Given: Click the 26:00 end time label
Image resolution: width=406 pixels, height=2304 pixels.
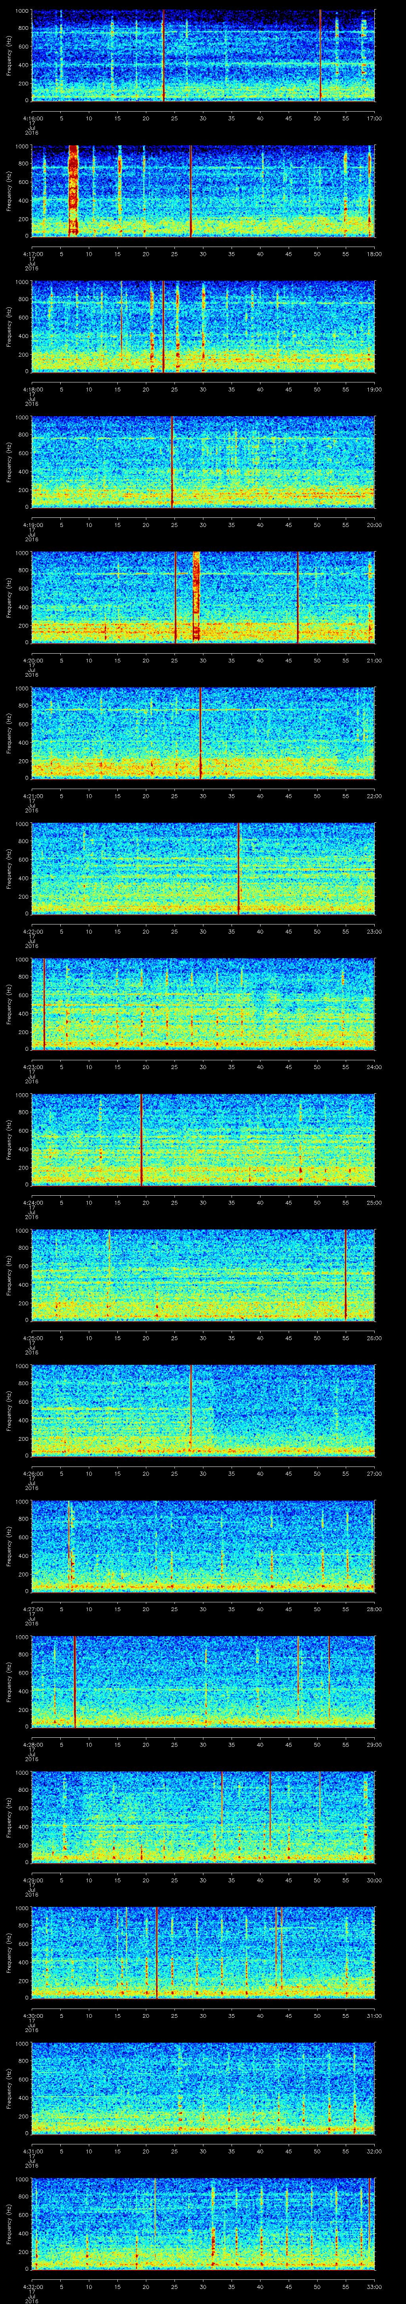Looking at the screenshot, I should pyautogui.click(x=374, y=1338).
